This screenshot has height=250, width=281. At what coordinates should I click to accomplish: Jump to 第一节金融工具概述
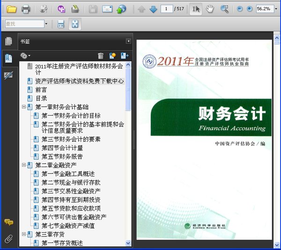(x=68, y=174)
